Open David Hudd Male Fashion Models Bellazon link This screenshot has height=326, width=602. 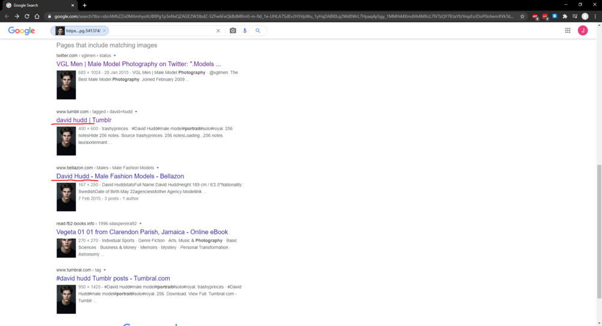coord(120,176)
